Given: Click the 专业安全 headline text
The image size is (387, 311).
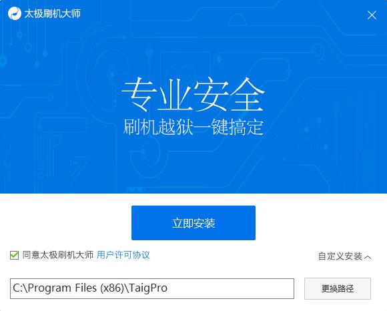Looking at the screenshot, I should (x=193, y=94).
